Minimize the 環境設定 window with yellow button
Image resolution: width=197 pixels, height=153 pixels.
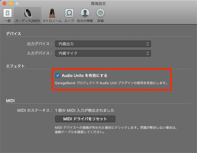11,3
